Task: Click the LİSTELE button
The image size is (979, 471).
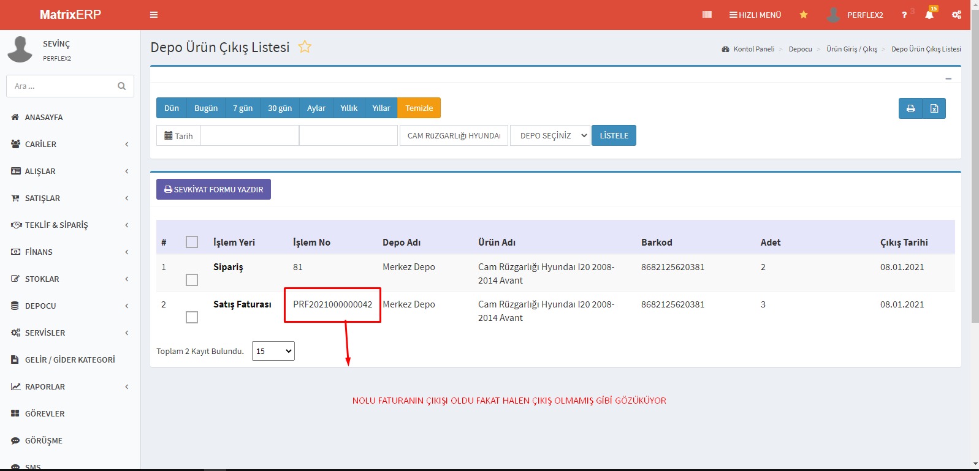Action: pos(614,135)
